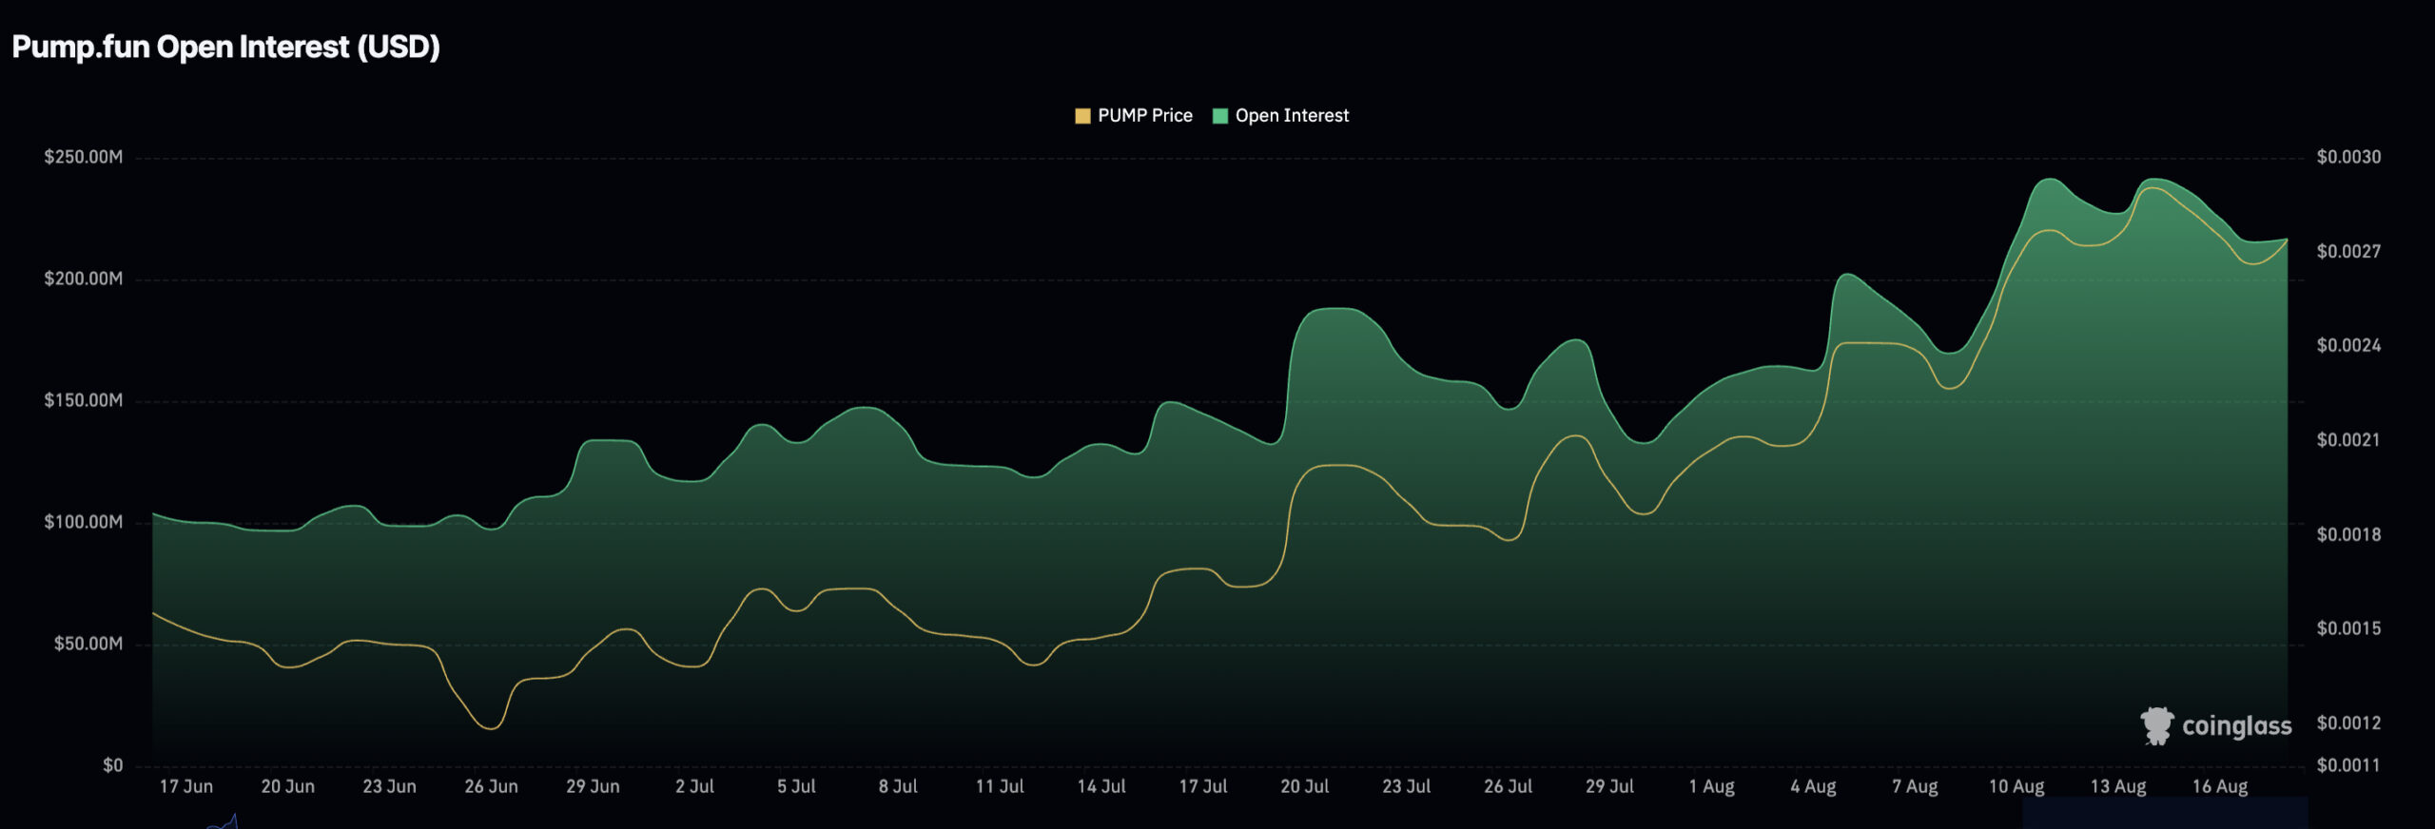The image size is (2435, 829).
Task: Click the $0 left axis label
Action: click(x=113, y=765)
